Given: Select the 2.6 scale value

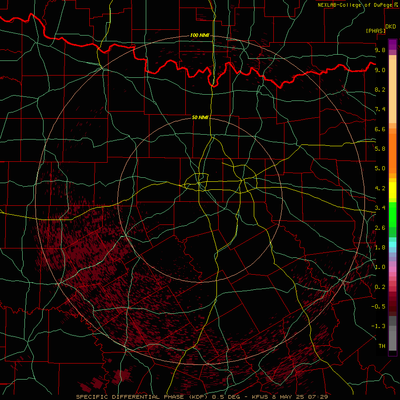Looking at the screenshot, I should (380, 228).
